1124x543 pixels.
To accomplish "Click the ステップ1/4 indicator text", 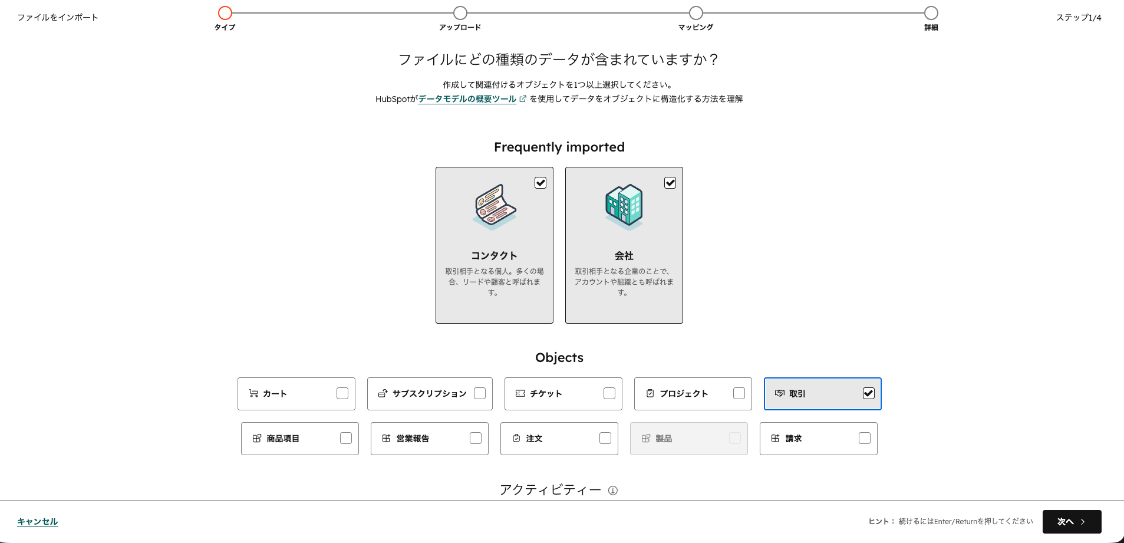I will pos(1079,18).
